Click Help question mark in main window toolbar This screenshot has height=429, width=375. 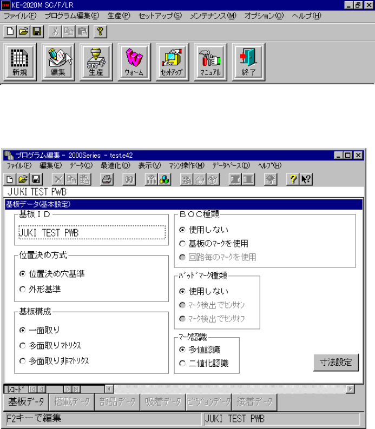(100, 31)
